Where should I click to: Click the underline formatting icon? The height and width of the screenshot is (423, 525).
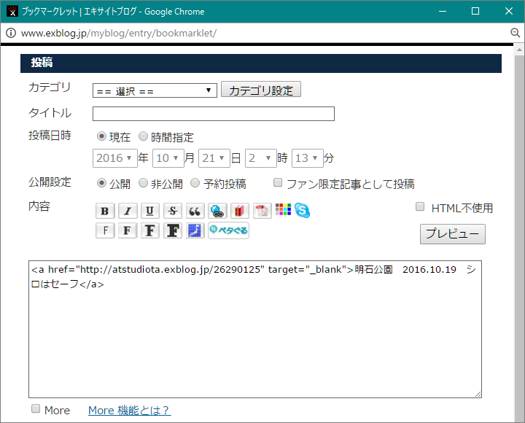coord(150,211)
